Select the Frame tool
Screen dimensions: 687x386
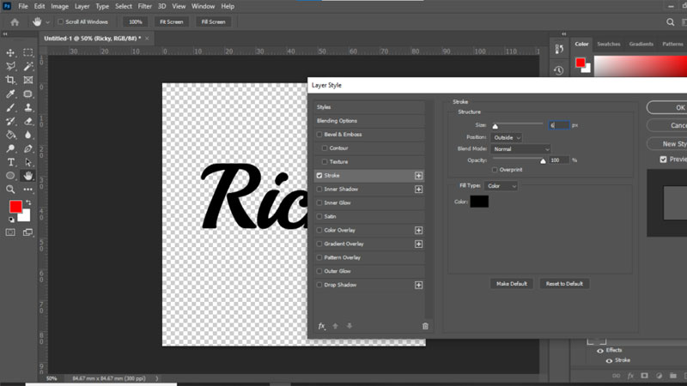28,80
